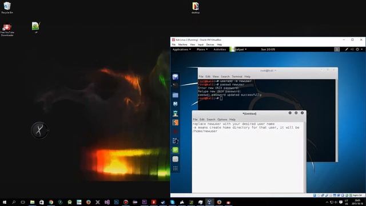Open the Leafpad Options menu

click(222, 120)
